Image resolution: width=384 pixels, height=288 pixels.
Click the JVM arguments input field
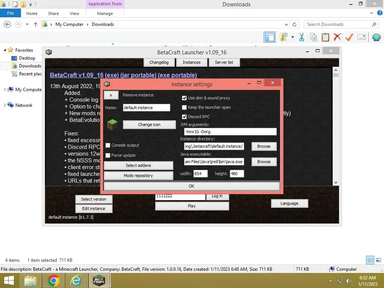[230, 132]
